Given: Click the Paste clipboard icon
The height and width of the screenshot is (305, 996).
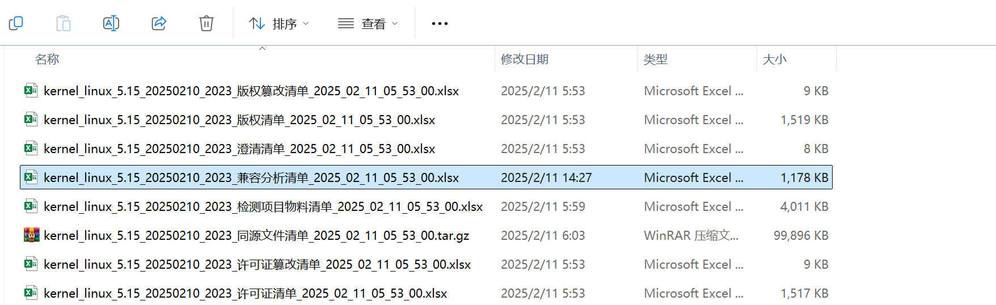Looking at the screenshot, I should tap(64, 23).
